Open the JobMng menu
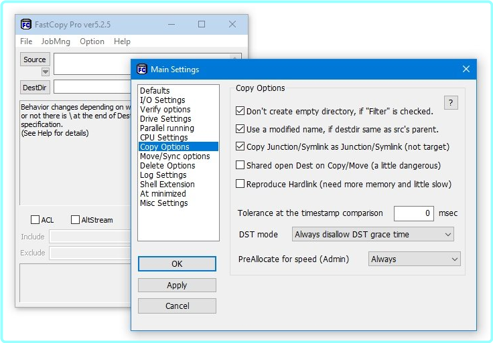The image size is (493, 343). pos(56,41)
